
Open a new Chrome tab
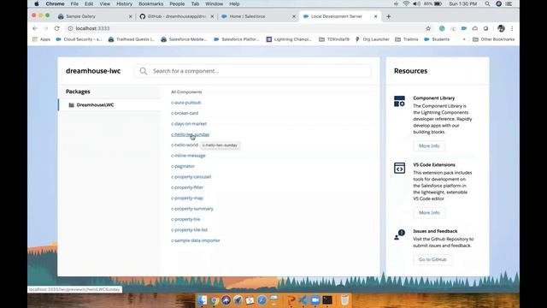point(388,16)
